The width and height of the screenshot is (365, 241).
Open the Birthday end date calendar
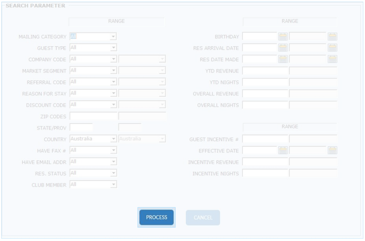[x=332, y=36]
